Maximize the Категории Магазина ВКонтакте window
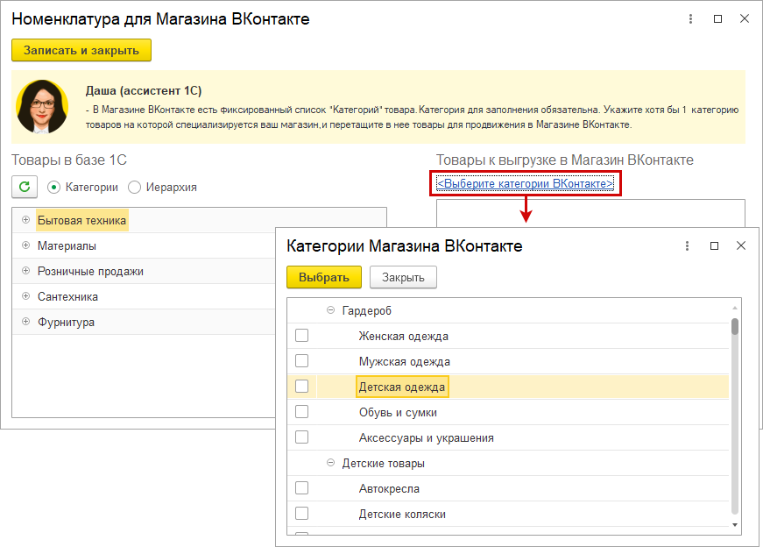 (x=714, y=246)
